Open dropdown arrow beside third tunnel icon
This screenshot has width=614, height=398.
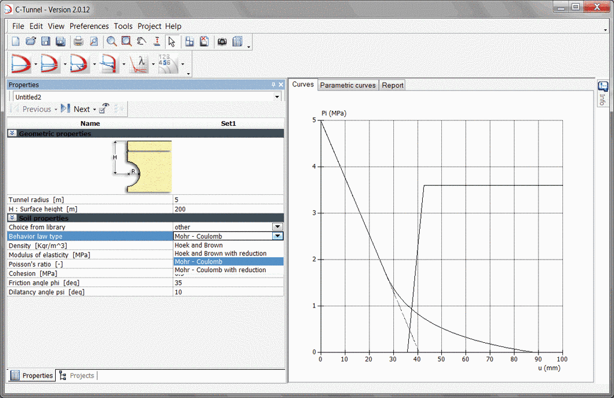pos(94,64)
